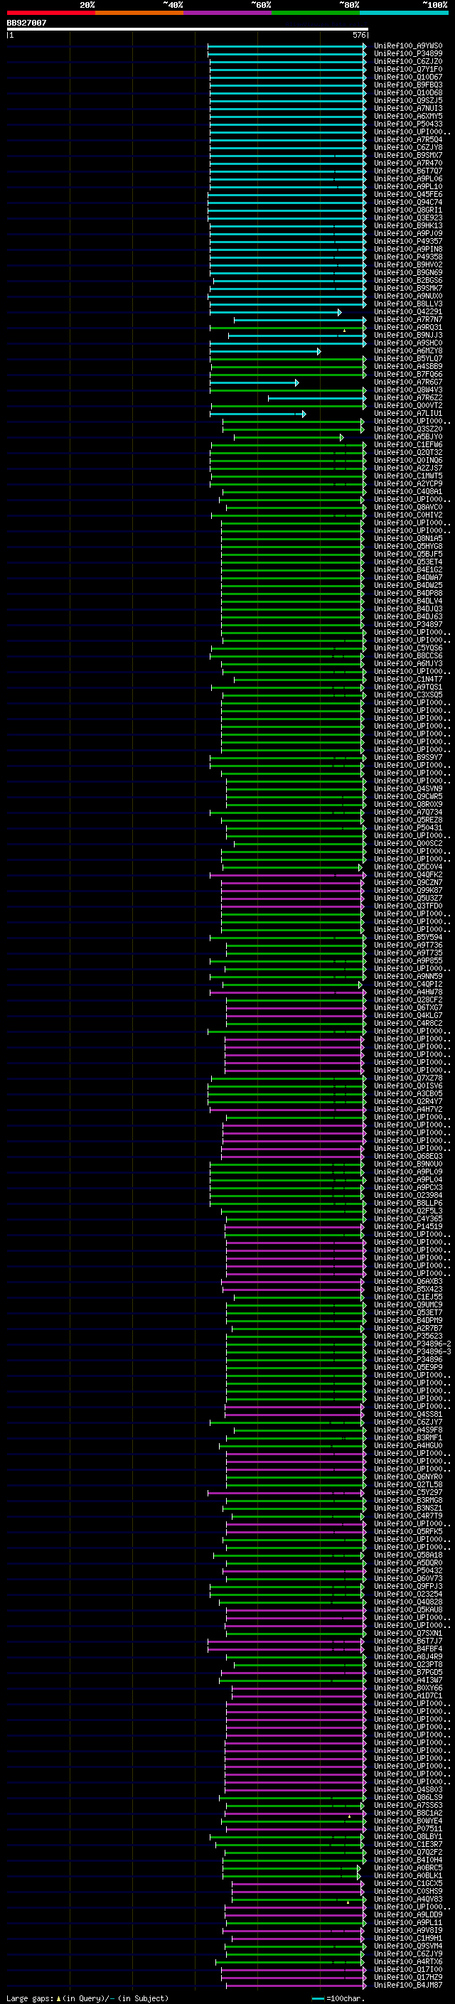
Task: Select hit UniRef100_Q3SZ20
Action: click(407, 429)
